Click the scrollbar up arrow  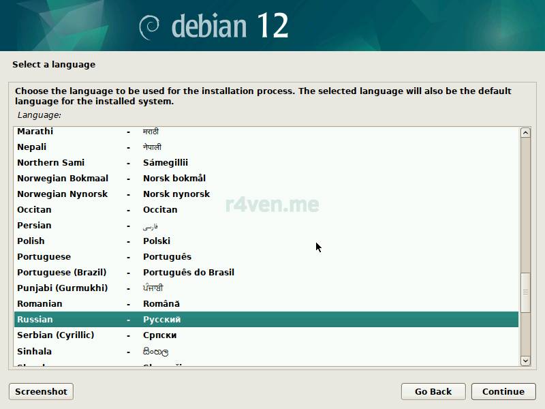pos(525,132)
